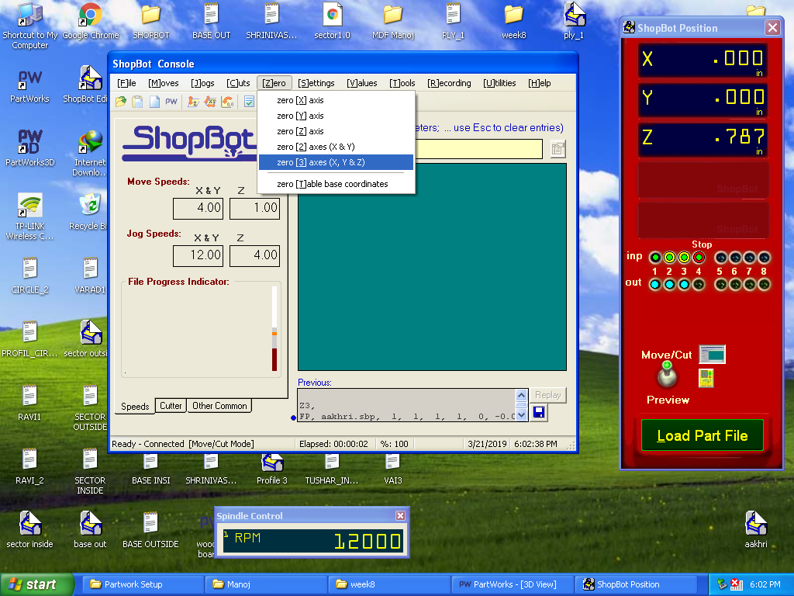Click the Z zero routine toolbar icon
Screen dimensions: 794x596
193,102
